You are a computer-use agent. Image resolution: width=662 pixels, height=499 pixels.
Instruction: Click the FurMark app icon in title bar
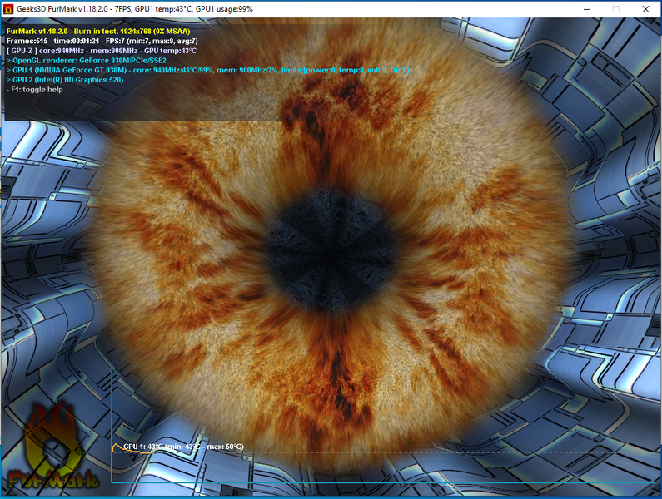[8, 9]
